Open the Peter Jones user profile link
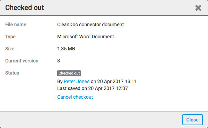The height and width of the screenshot is (128, 208). tap(77, 81)
